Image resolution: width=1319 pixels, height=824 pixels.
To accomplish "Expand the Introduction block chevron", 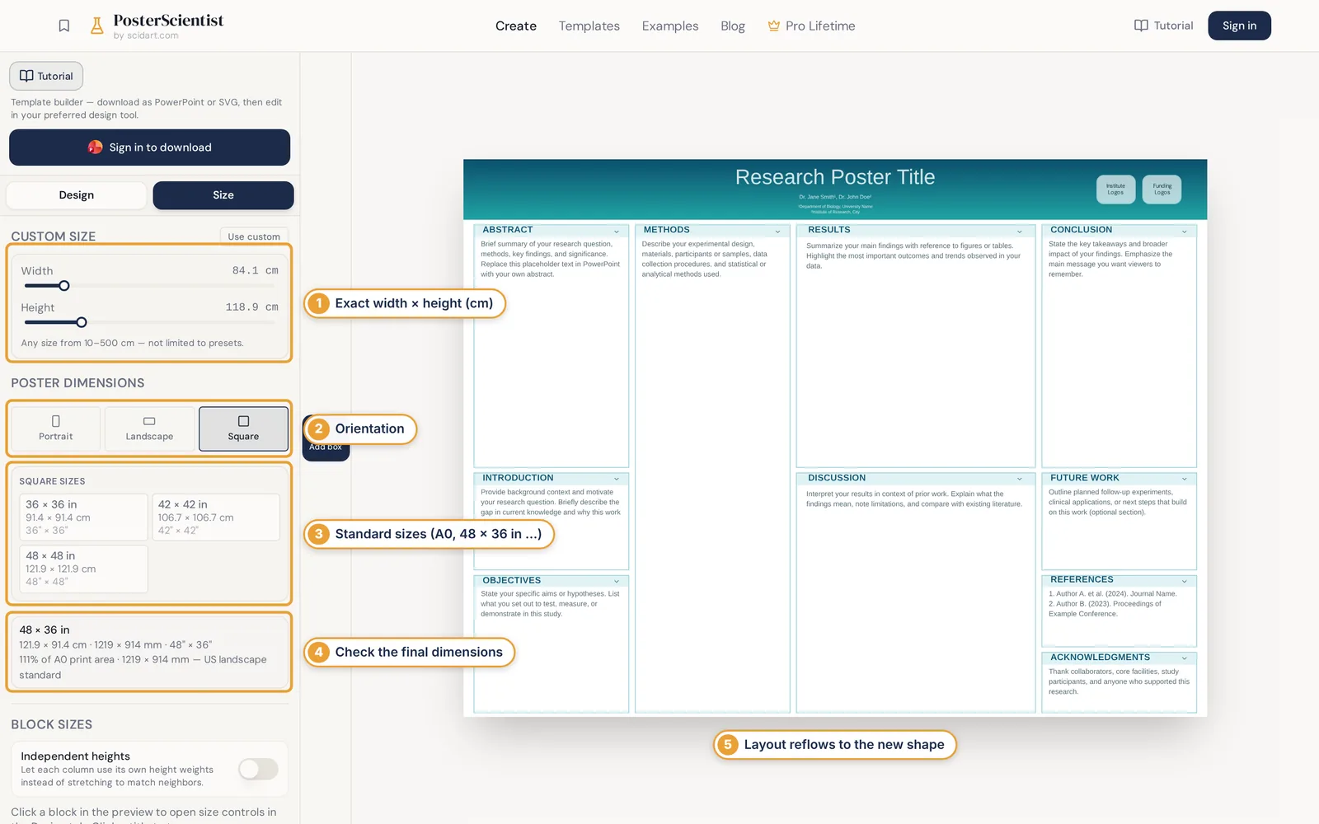I will (x=617, y=479).
